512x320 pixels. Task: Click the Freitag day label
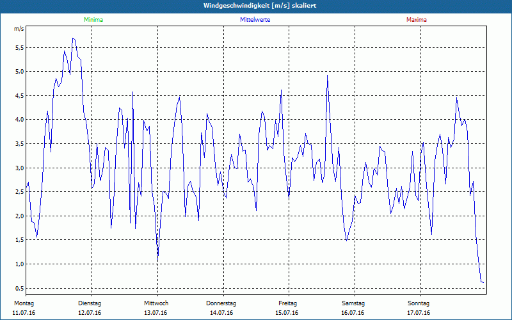pyautogui.click(x=287, y=303)
